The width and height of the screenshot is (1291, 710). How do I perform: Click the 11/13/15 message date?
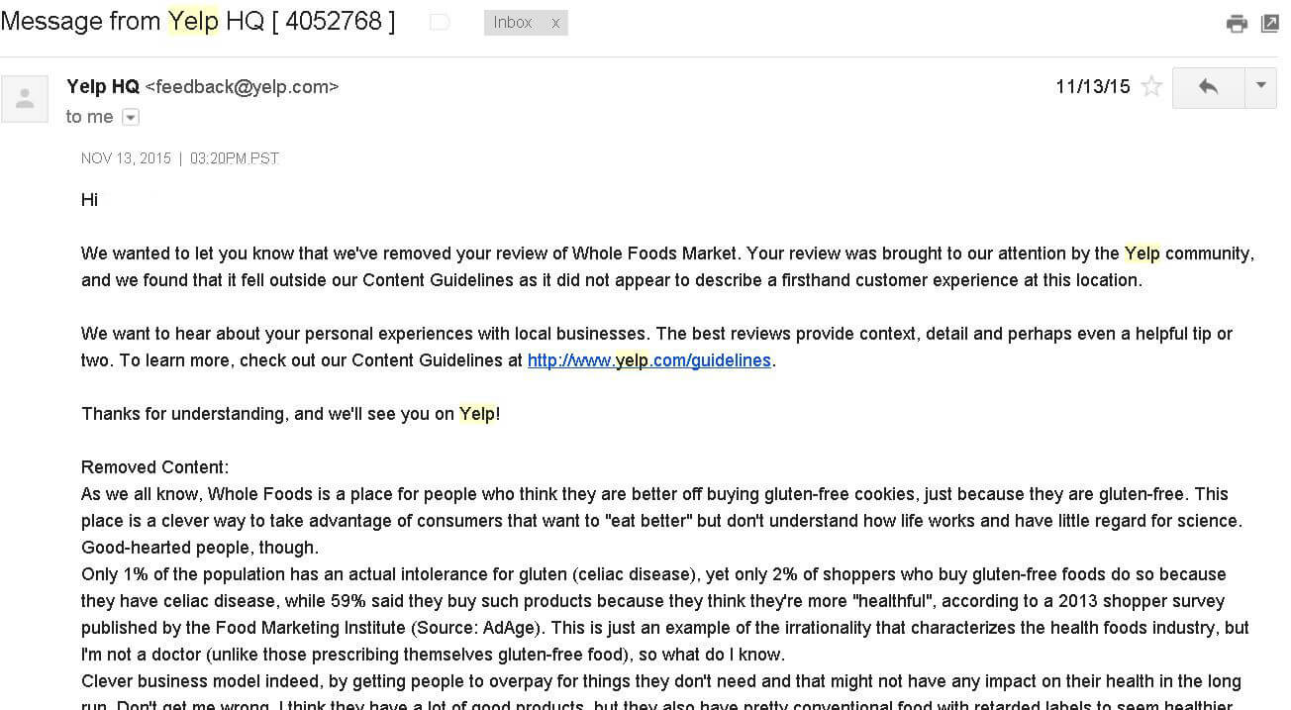(x=1093, y=86)
